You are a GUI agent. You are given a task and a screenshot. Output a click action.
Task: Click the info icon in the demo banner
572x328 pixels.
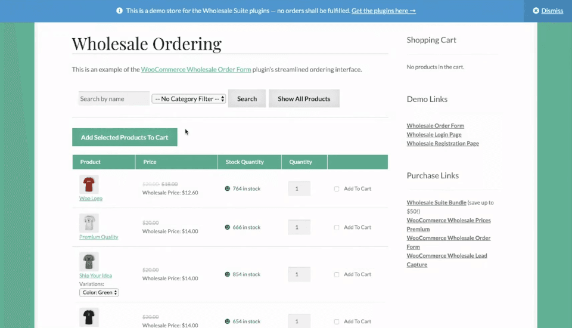pos(120,11)
